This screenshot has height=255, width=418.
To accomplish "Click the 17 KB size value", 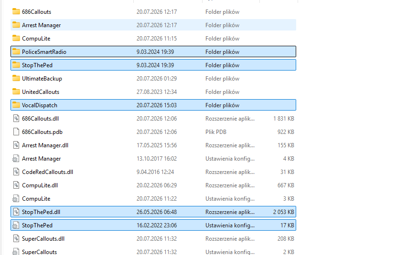I will pyautogui.click(x=287, y=225).
